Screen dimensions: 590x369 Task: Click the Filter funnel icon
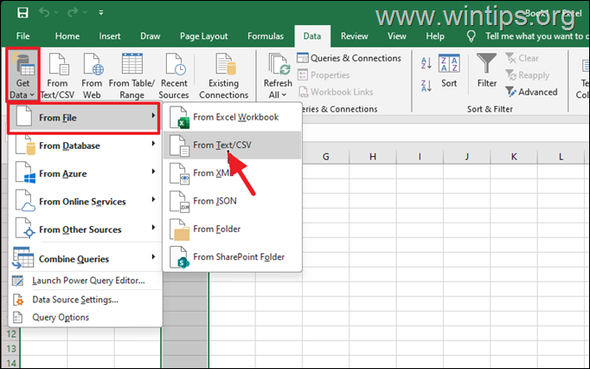pos(487,66)
